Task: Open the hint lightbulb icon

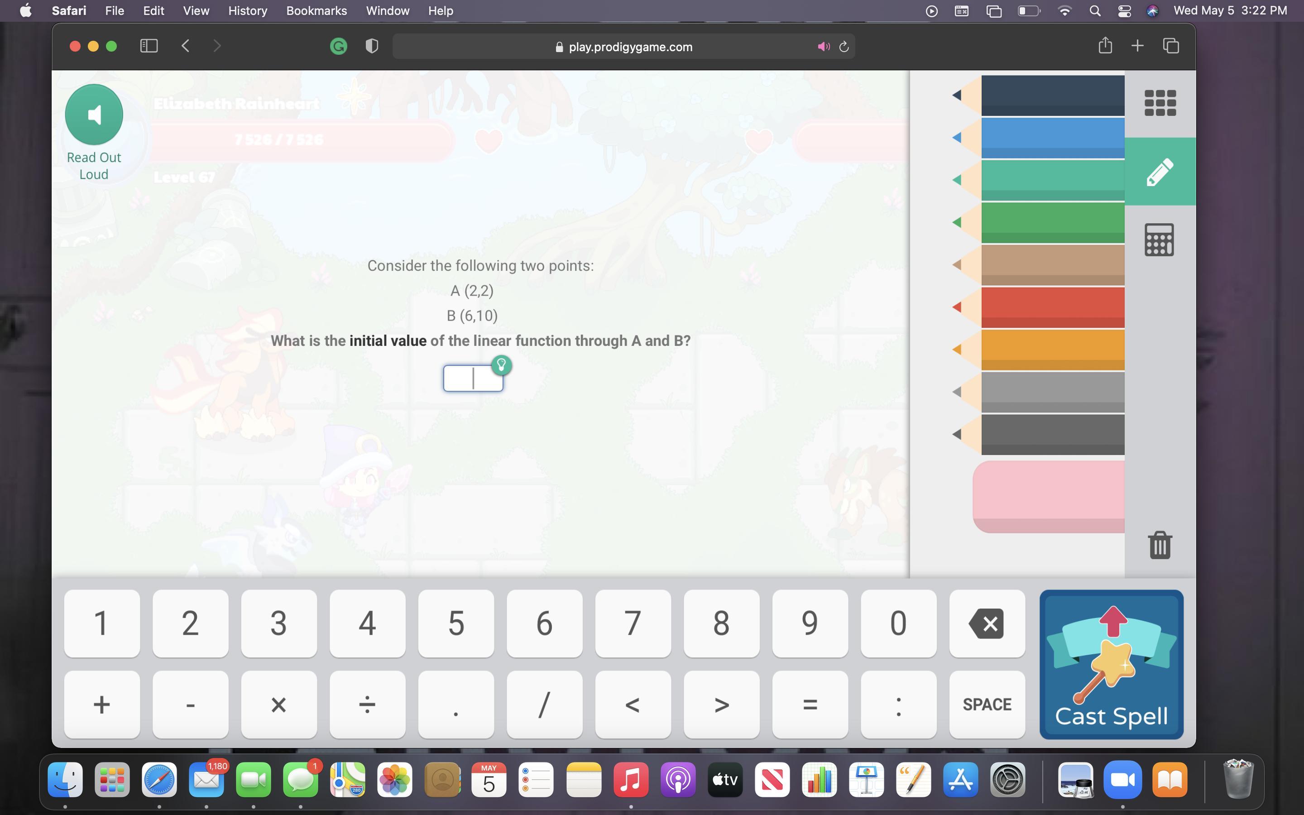Action: pyautogui.click(x=501, y=365)
